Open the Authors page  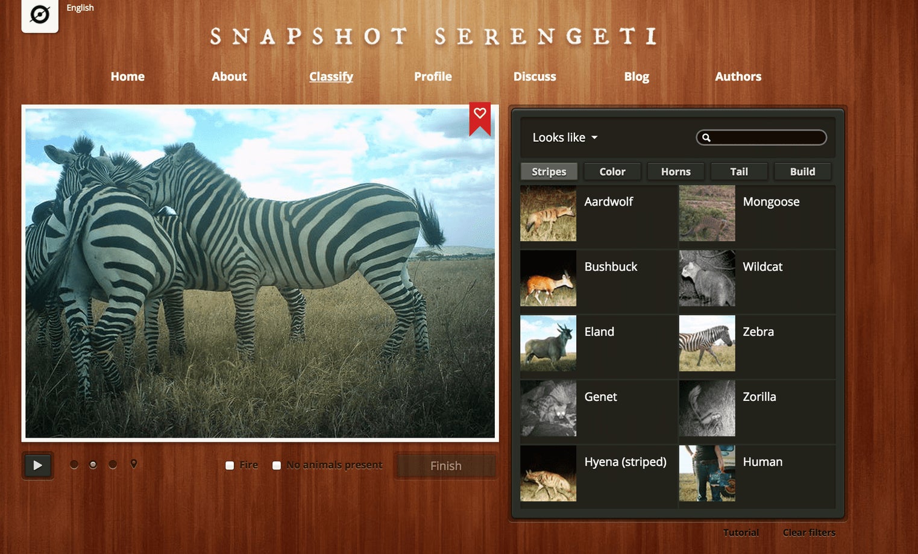pos(738,77)
